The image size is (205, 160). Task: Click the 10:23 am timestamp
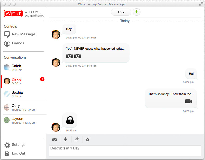point(71,131)
